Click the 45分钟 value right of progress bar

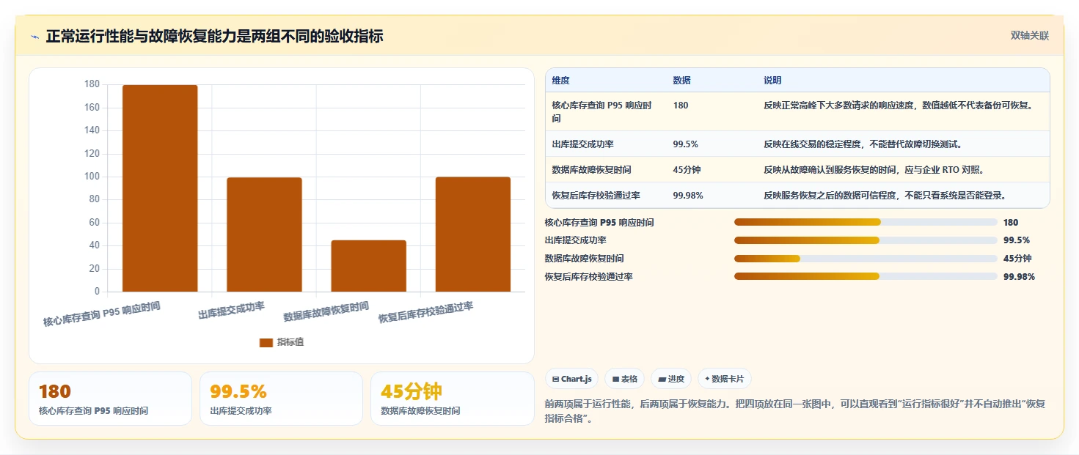(x=1017, y=258)
